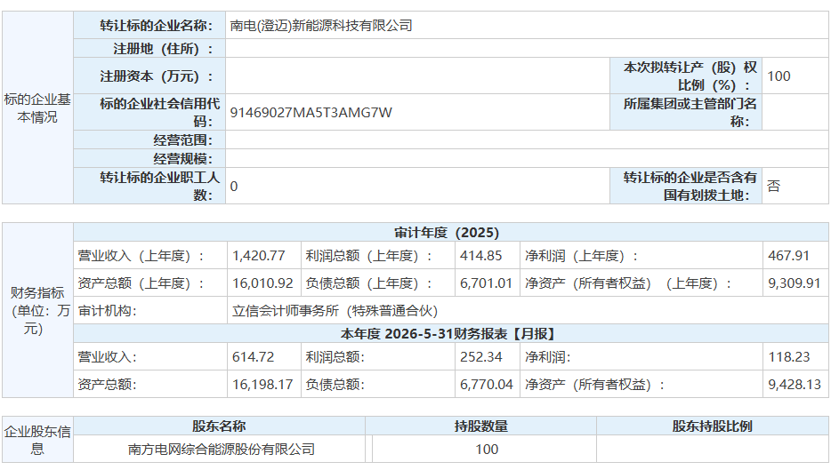This screenshot has height=470, width=831.
Task: Click the current-year 利润总额 label
Action: (335, 357)
